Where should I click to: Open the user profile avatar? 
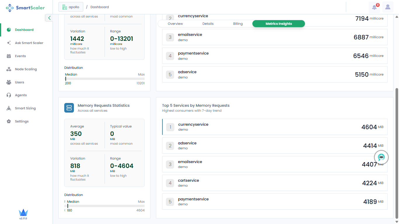388,7
